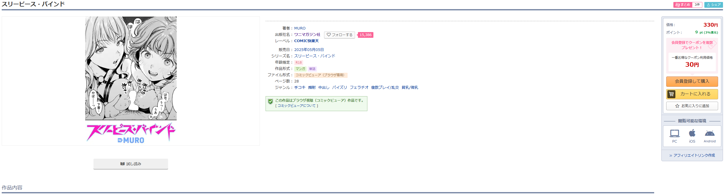Image resolution: width=725 pixels, height=195 pixels.
Task: Select the PC laptop environment icon
Action: pos(675,133)
